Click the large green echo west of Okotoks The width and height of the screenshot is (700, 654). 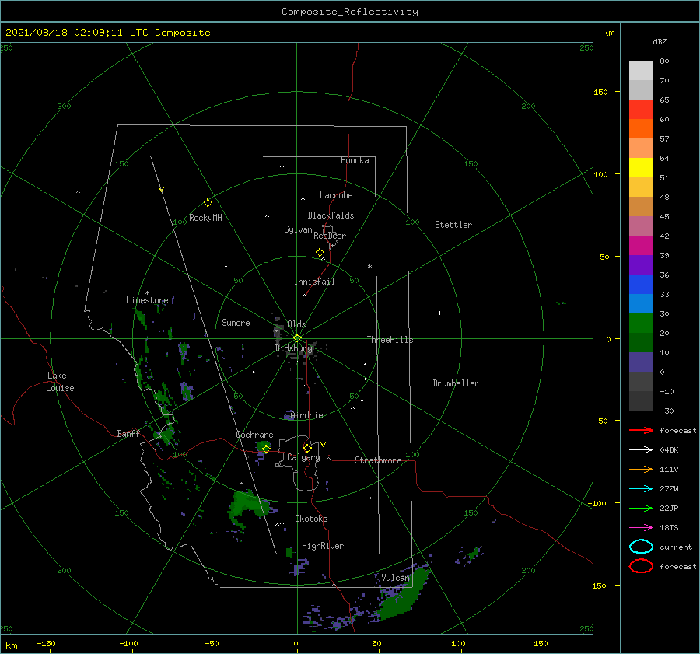click(x=249, y=507)
